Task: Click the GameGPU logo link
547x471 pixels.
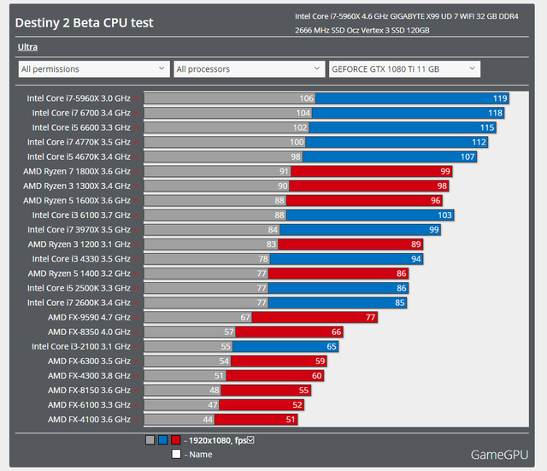Action: click(x=499, y=455)
